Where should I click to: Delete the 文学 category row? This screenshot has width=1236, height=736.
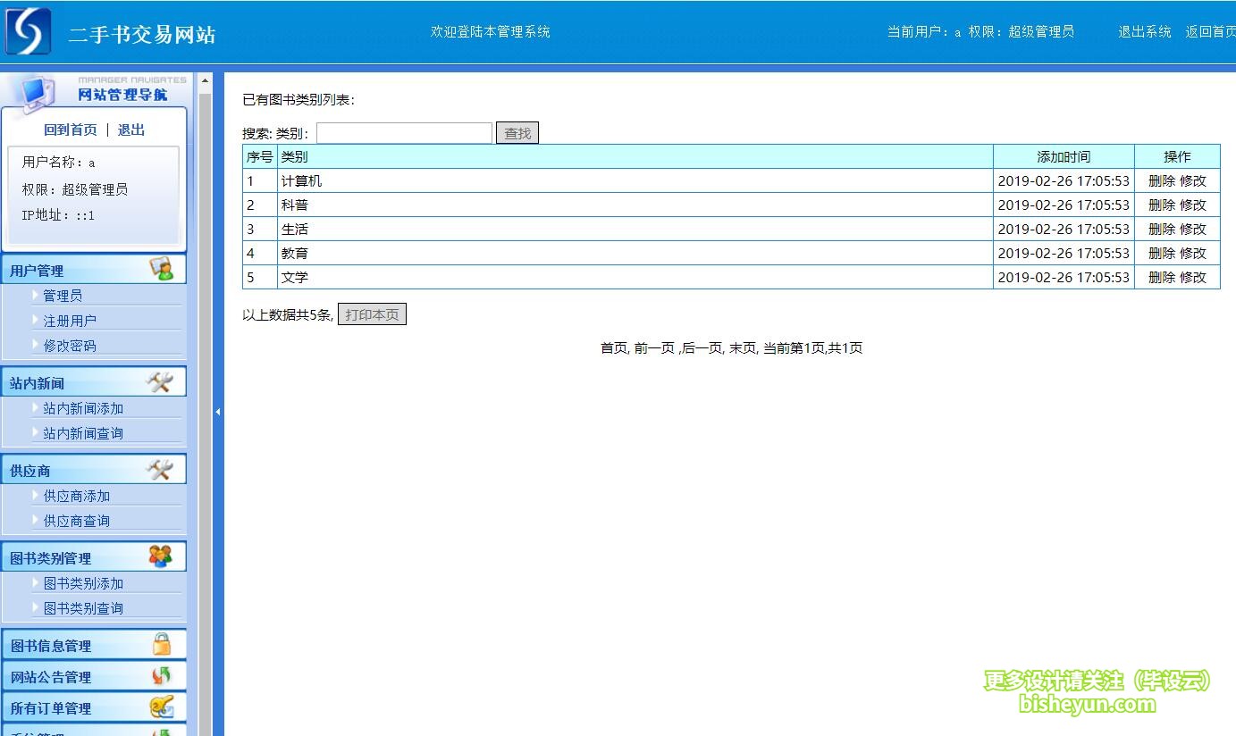pos(1162,277)
